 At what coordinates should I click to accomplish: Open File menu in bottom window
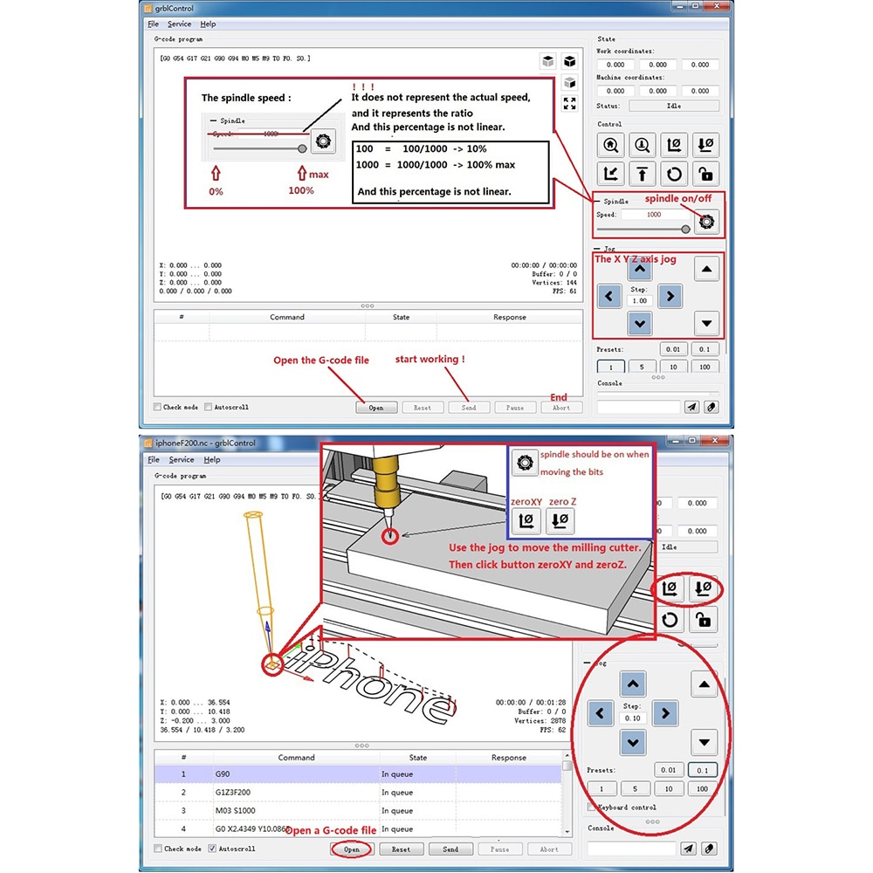154,459
